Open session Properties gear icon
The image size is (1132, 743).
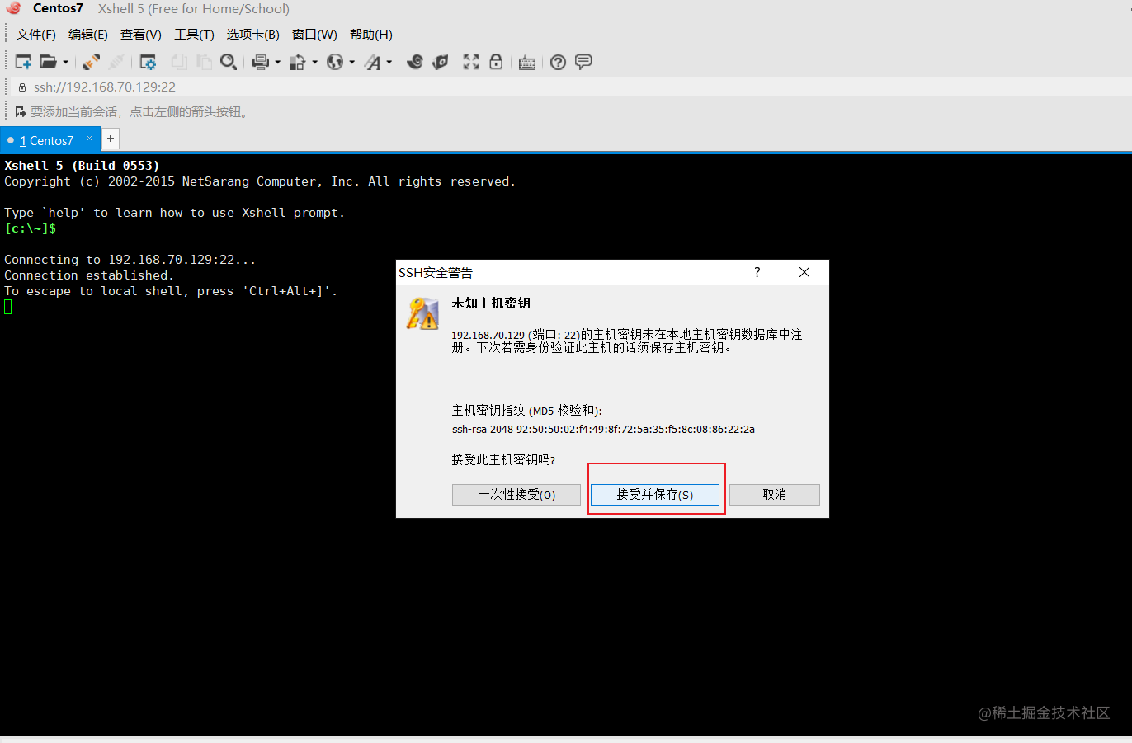tap(148, 62)
